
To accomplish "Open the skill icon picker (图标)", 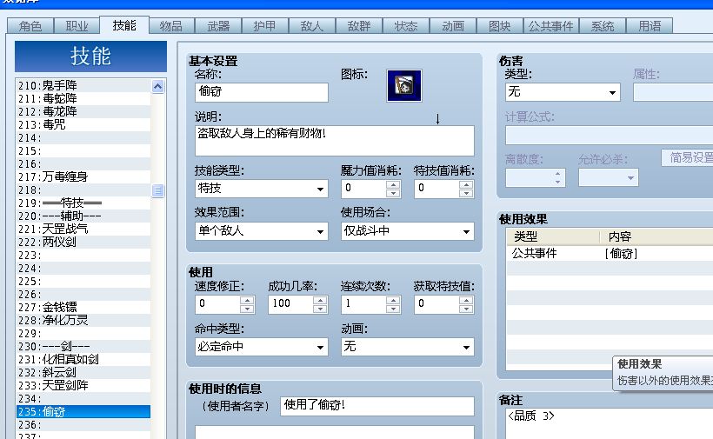I will coord(403,85).
